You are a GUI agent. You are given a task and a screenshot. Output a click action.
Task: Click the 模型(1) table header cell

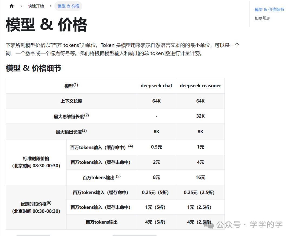71,86
